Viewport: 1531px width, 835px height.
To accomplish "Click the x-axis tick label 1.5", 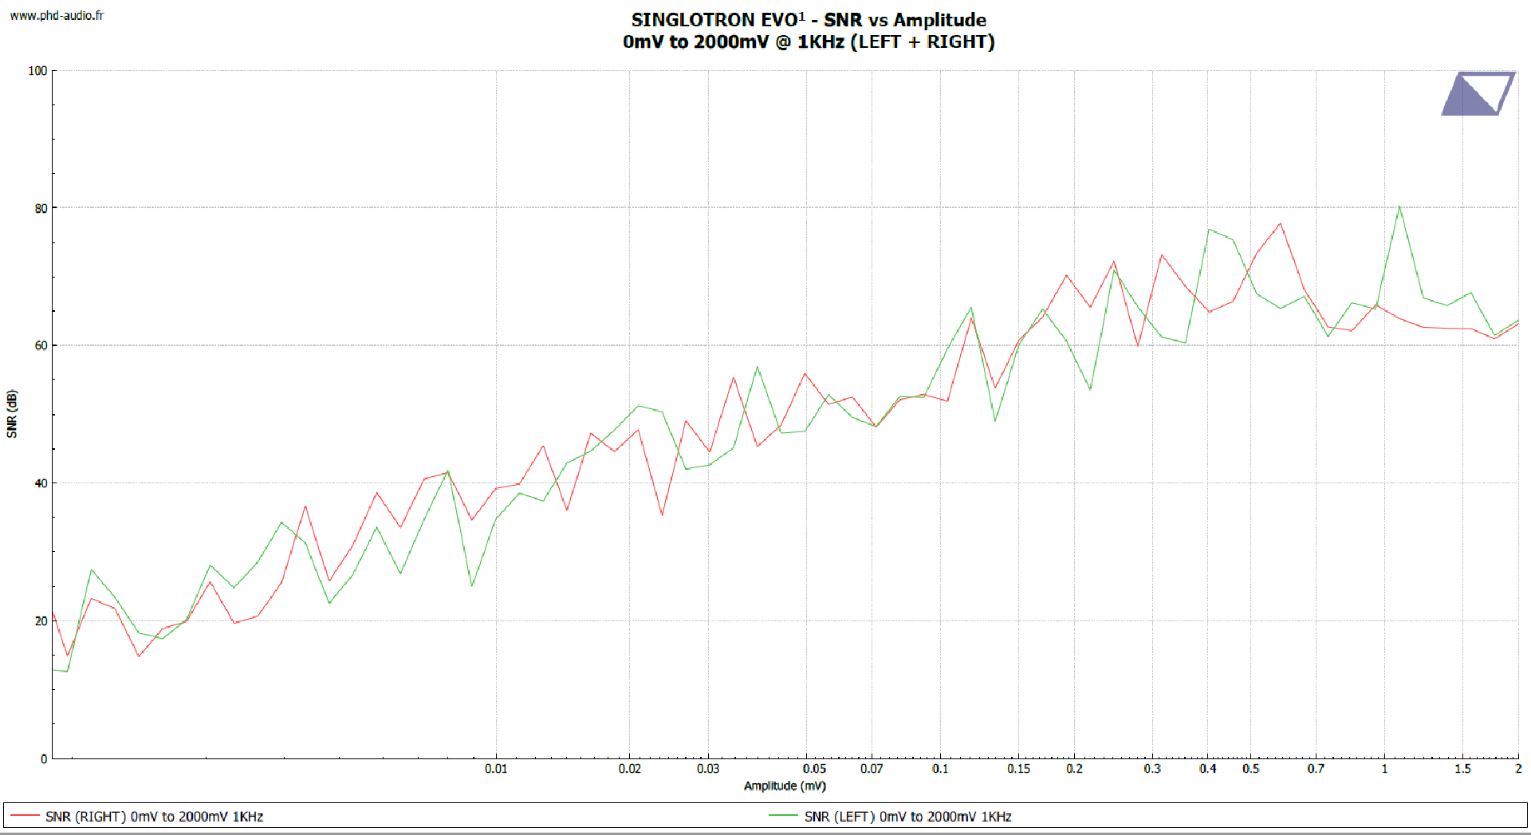I will tap(1462, 769).
